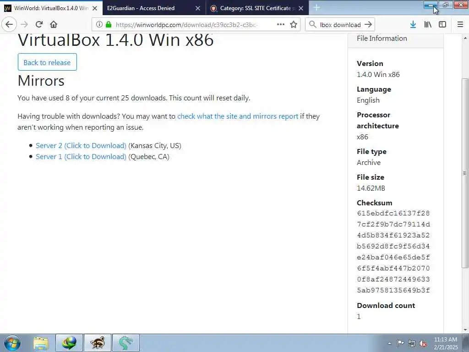Reload the current page
This screenshot has width=469, height=352.
[39, 25]
